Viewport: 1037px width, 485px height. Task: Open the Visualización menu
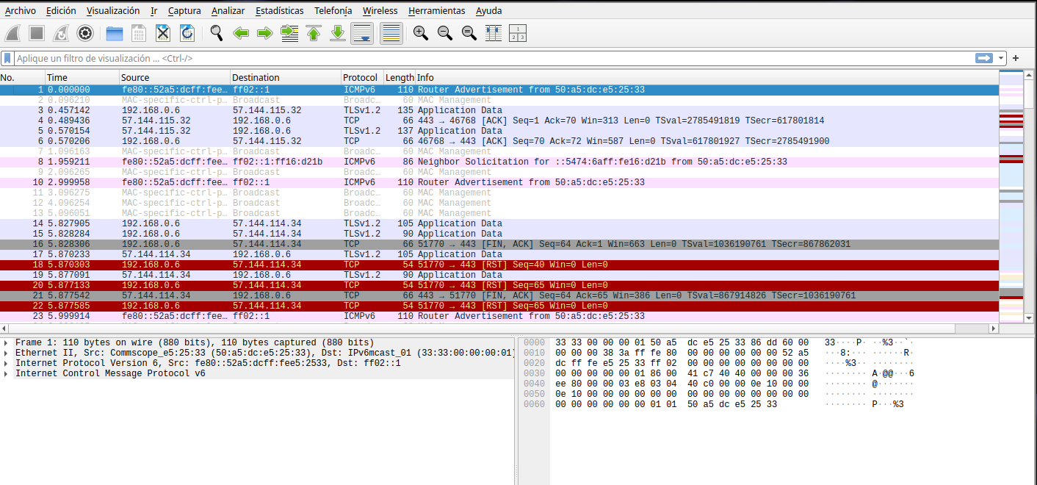(x=112, y=10)
